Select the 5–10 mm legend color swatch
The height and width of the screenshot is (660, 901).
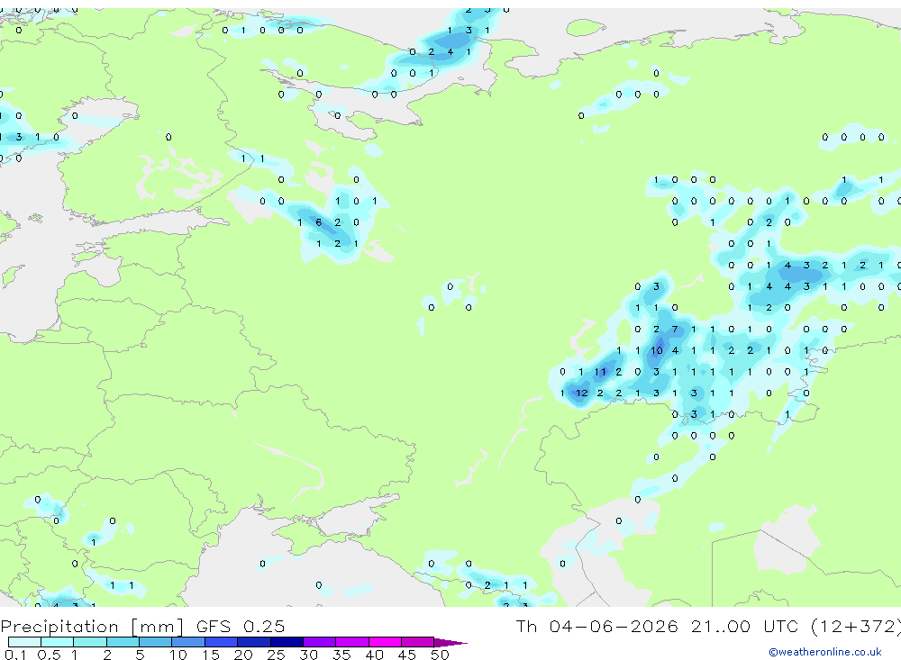(156, 642)
